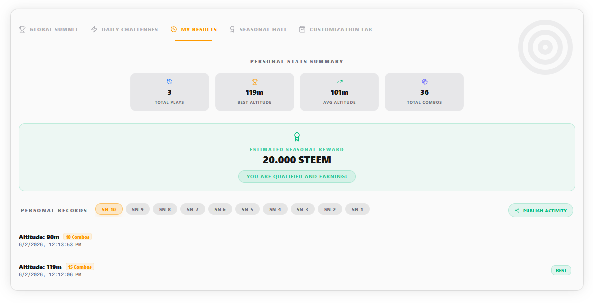This screenshot has width=593, height=303.
Task: Click the Best Altitude 119m card
Action: [254, 92]
